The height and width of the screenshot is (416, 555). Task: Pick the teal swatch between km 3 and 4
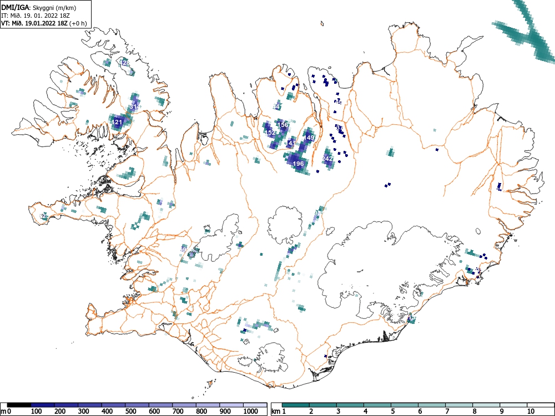click(x=350, y=405)
